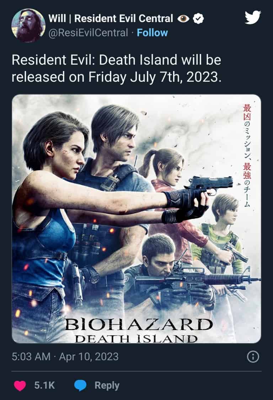Click the DEATH ISLAND subtitle on the poster
The width and height of the screenshot is (273, 400).
136,339
